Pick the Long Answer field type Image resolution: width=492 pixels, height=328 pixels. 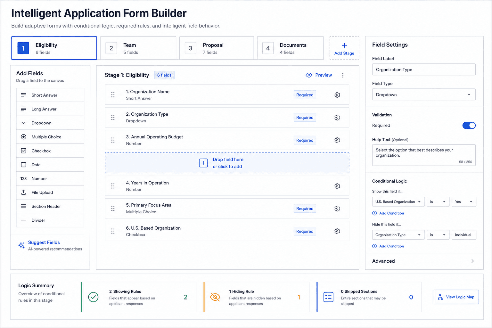click(x=50, y=109)
